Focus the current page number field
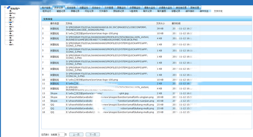253x137 pixels. (x=61, y=135)
